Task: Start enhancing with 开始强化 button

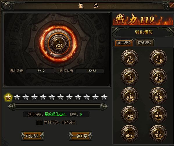Action: 33,136
